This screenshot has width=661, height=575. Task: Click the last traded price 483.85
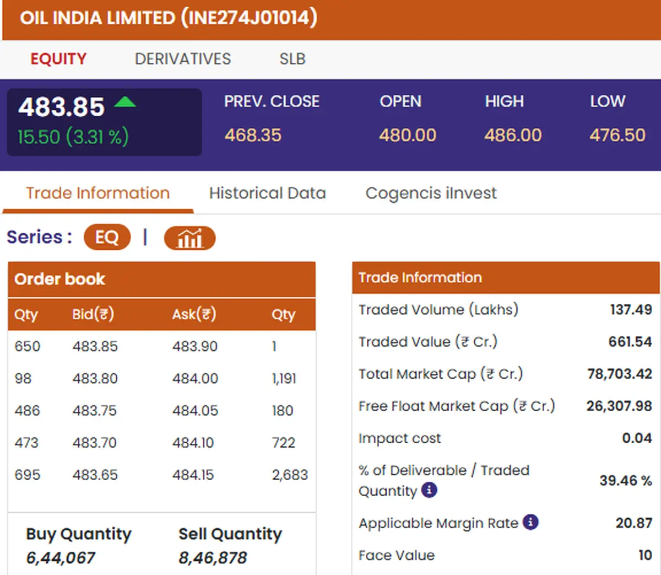pyautogui.click(x=61, y=107)
